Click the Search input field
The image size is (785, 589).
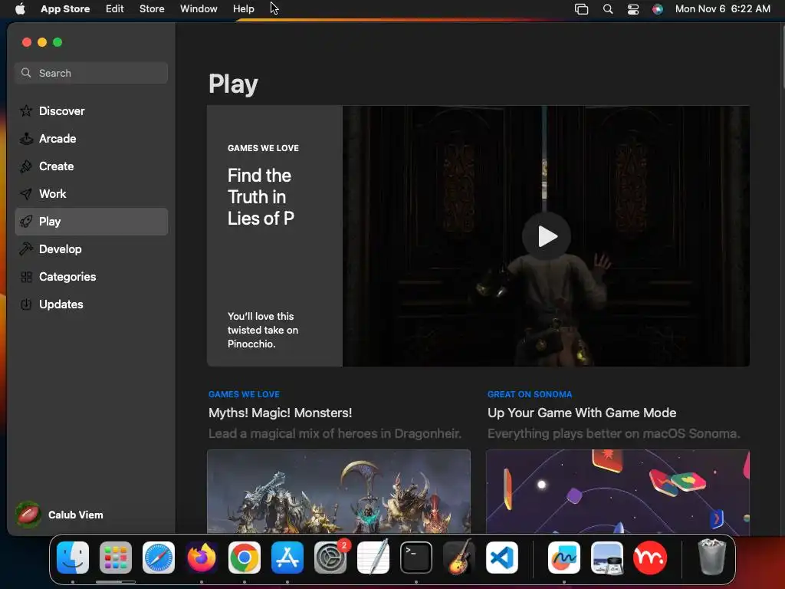(x=92, y=73)
